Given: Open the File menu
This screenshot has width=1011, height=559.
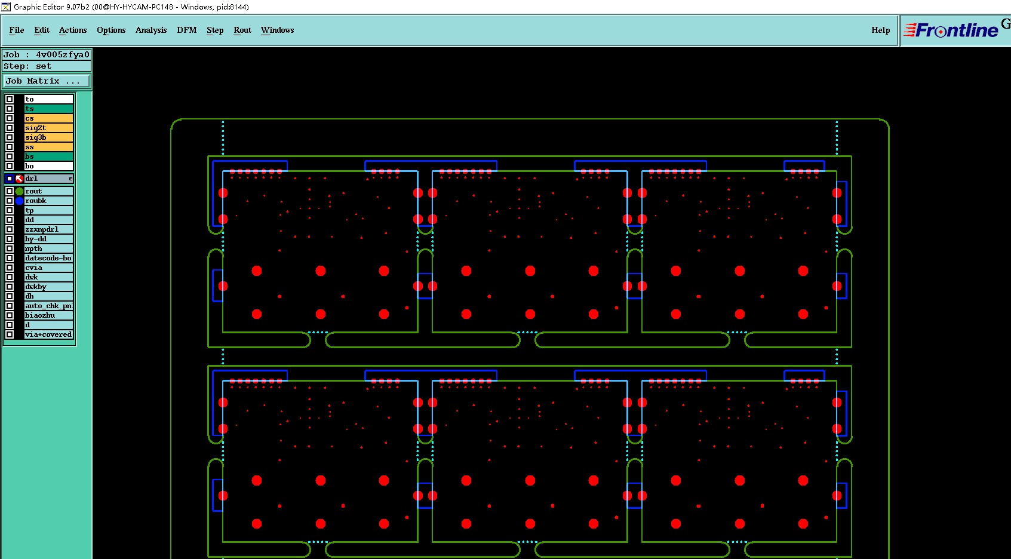Looking at the screenshot, I should coord(17,30).
